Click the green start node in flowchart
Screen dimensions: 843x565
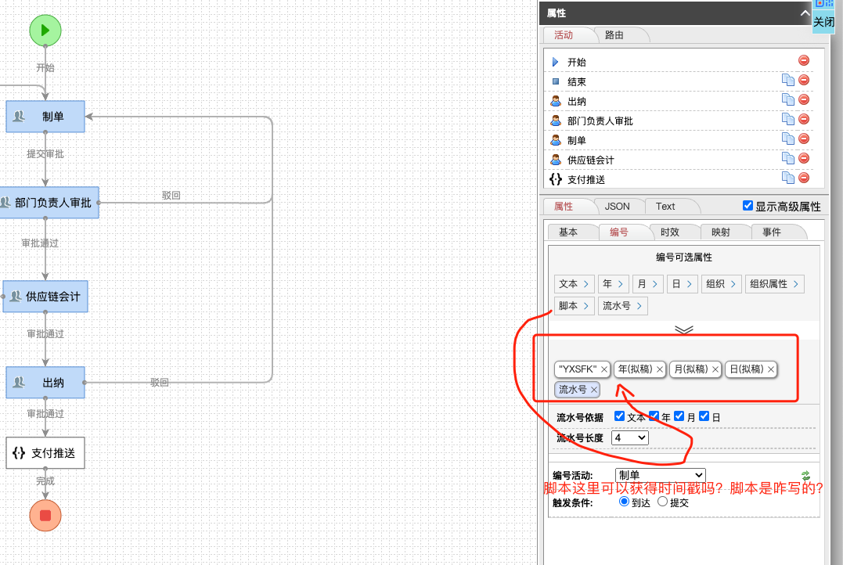pyautogui.click(x=45, y=30)
